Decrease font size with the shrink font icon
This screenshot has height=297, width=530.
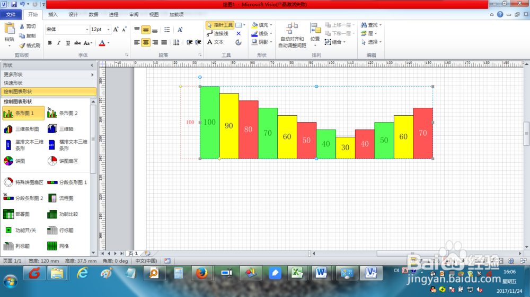point(124,30)
